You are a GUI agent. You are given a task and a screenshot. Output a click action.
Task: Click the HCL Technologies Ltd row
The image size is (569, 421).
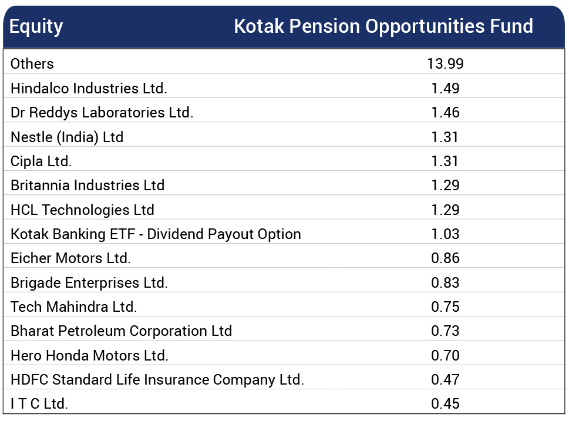[x=284, y=210]
